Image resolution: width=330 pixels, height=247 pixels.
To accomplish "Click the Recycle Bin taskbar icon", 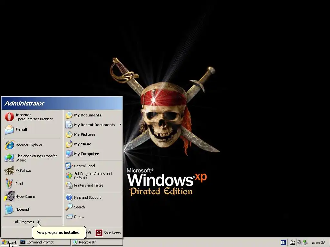I will 75,242.
